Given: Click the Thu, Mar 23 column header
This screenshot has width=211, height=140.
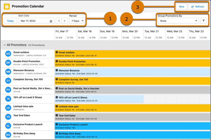Looking at the screenshot, I should [x=196, y=31].
